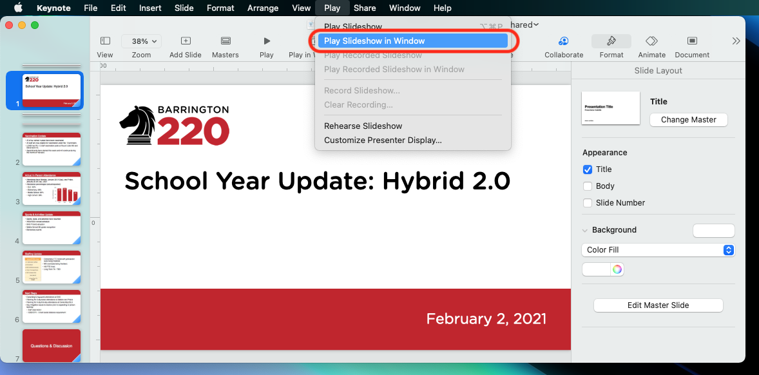Screen dimensions: 759x375
Task: Click the Collaborate toolbar icon
Action: pos(563,41)
